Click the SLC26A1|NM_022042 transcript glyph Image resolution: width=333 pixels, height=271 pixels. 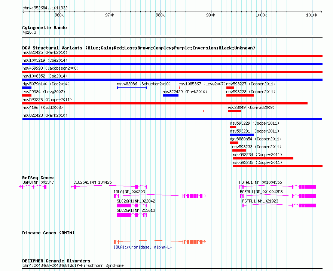132,205
